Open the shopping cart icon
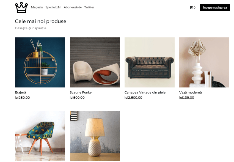Screen dimensions: 234x162 tap(191, 7)
